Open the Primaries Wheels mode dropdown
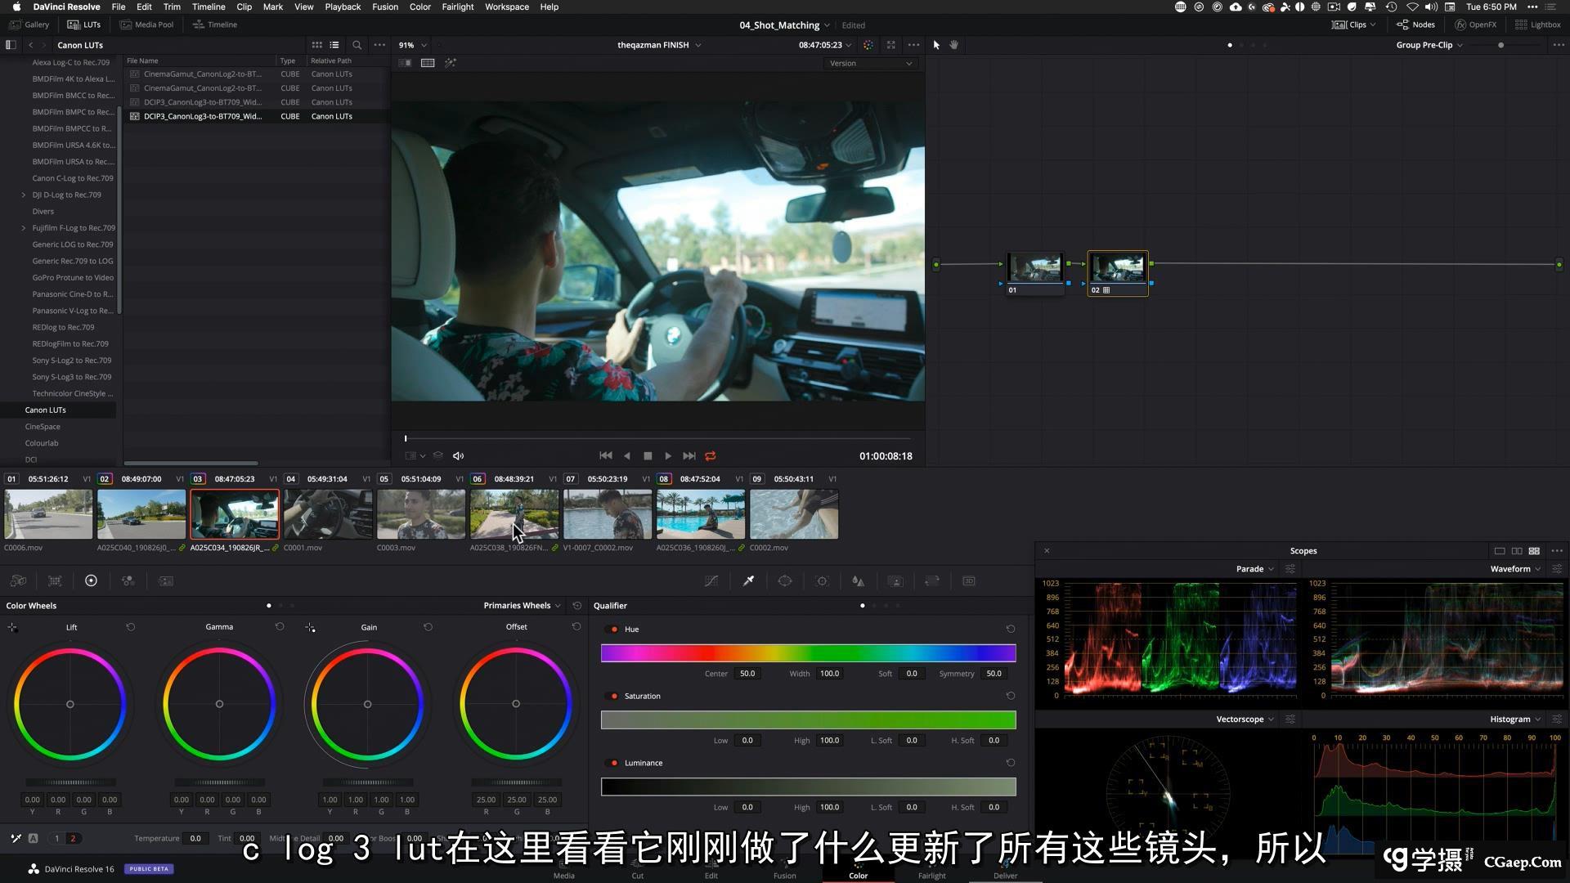Viewport: 1570px width, 883px height. click(x=522, y=606)
